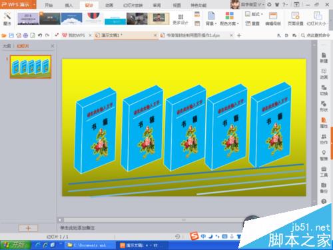Switch to 大纲 outline pane tab

click(7, 46)
